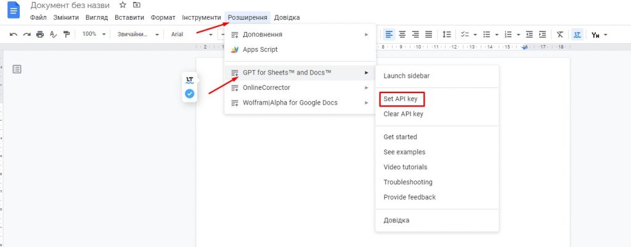Open the Google Docs home icon
Viewport: 631px width, 247px height.
coord(14,10)
